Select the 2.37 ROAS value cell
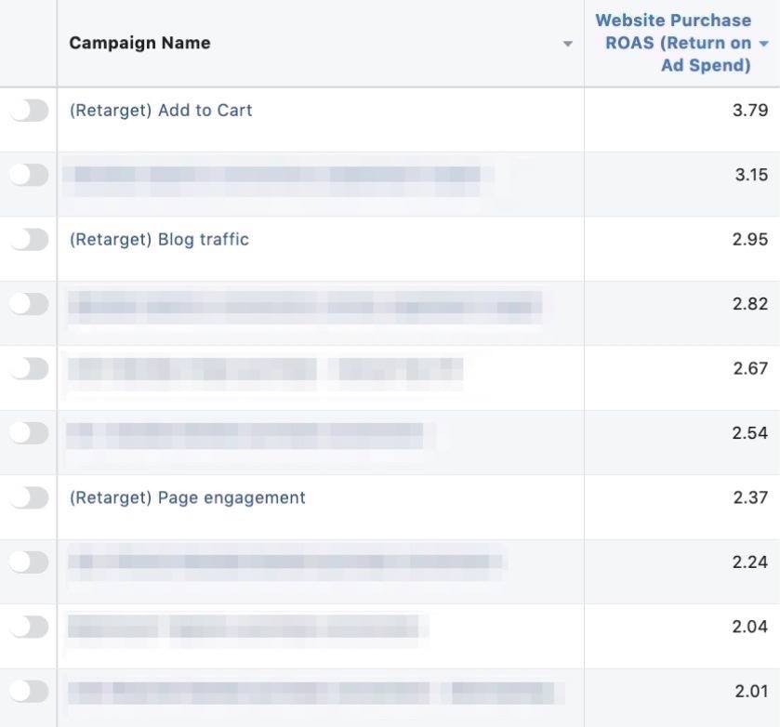 point(749,498)
